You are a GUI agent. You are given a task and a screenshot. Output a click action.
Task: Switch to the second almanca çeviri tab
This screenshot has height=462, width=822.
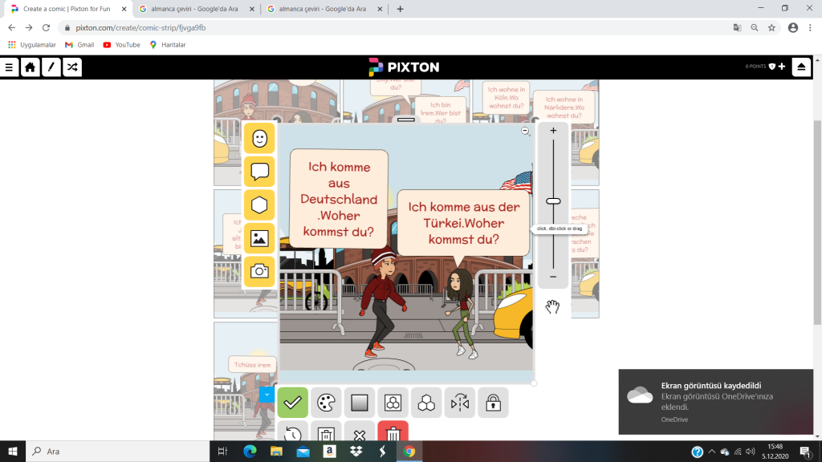321,9
